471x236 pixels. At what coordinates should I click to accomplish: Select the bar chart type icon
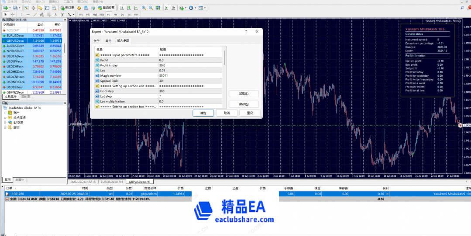coord(122,8)
